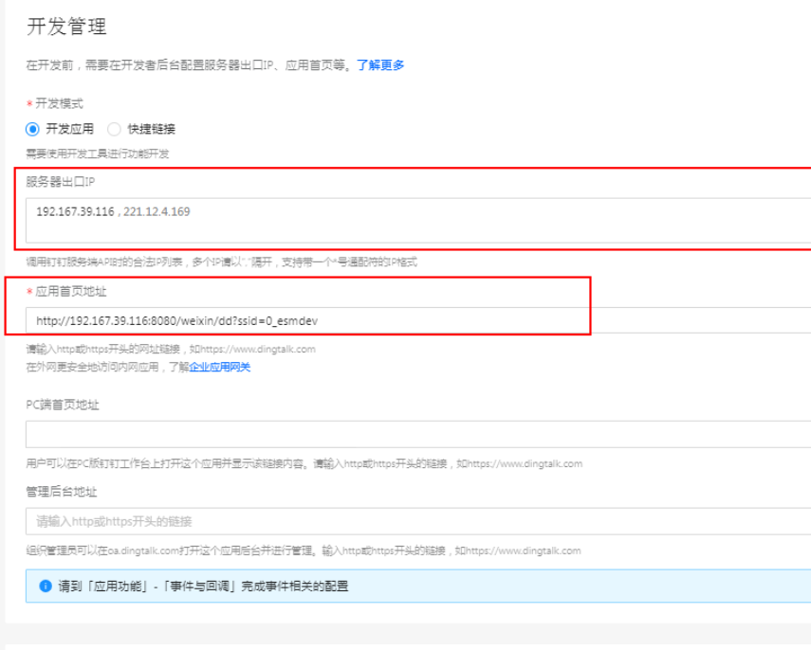Open the 了解更多 link
The width and height of the screenshot is (811, 650).
[380, 65]
